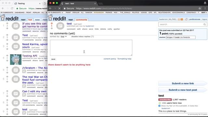Click 'disable inbox replies' link
The image size is (208, 117).
coord(81,36)
